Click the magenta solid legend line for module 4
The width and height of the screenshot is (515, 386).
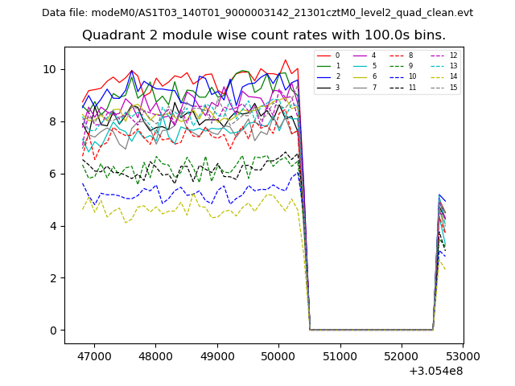point(361,55)
